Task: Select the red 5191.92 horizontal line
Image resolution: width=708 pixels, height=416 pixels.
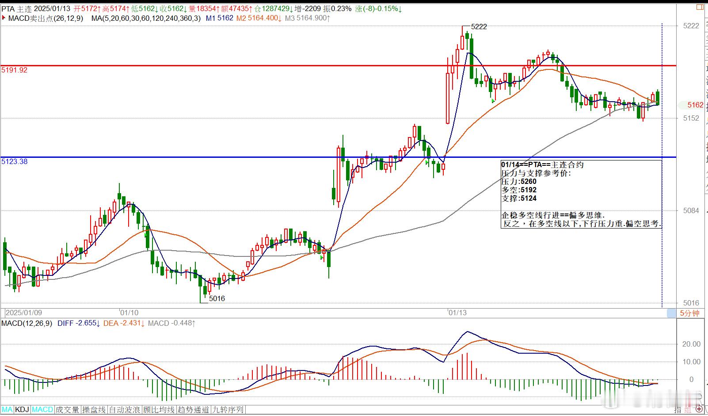Action: [x=338, y=65]
